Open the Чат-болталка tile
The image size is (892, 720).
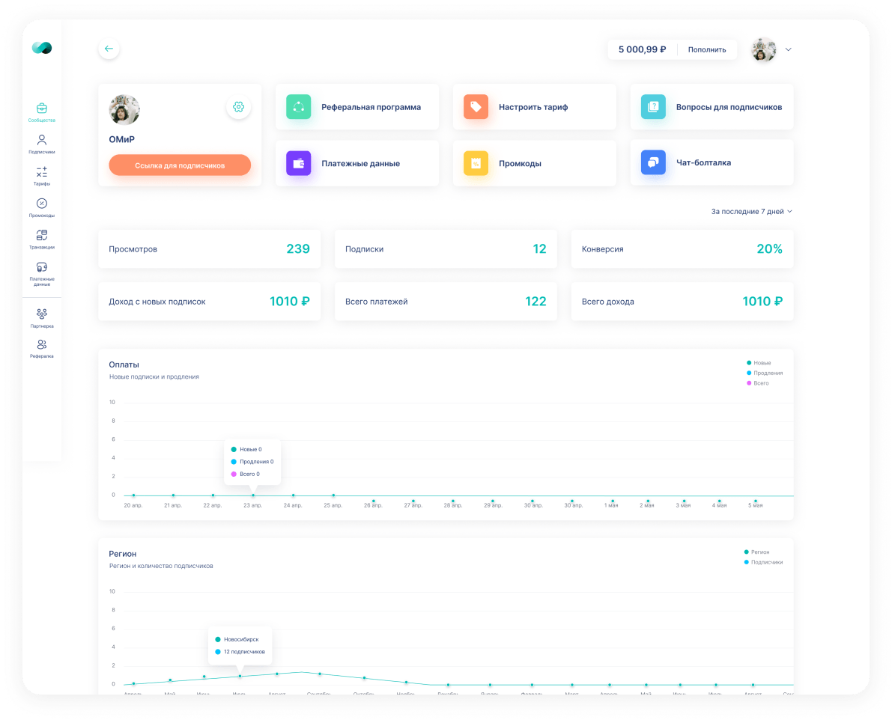712,162
